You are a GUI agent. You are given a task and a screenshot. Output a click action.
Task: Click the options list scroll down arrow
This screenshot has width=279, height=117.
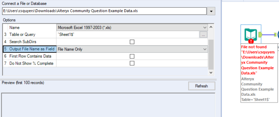click(x=211, y=73)
